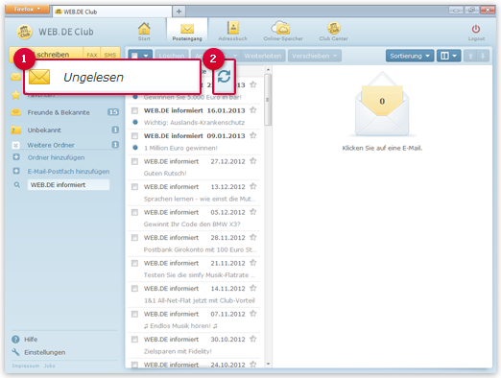Open Hilfe
This screenshot has width=501, height=378.
point(31,340)
